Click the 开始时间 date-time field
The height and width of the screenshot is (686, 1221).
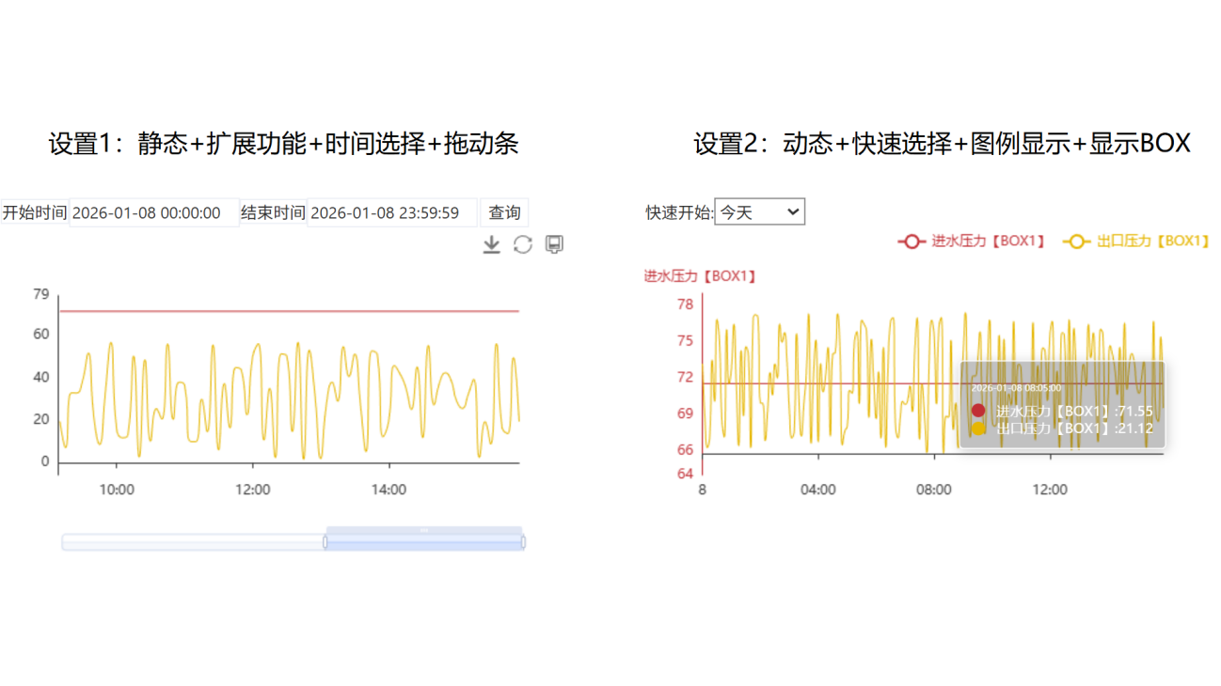click(154, 213)
